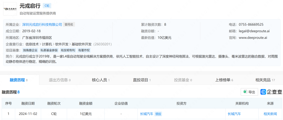The image size is (283, 120).
Task: Open the 深圳元戎启行科技有限公司 company link
Action: [42, 25]
